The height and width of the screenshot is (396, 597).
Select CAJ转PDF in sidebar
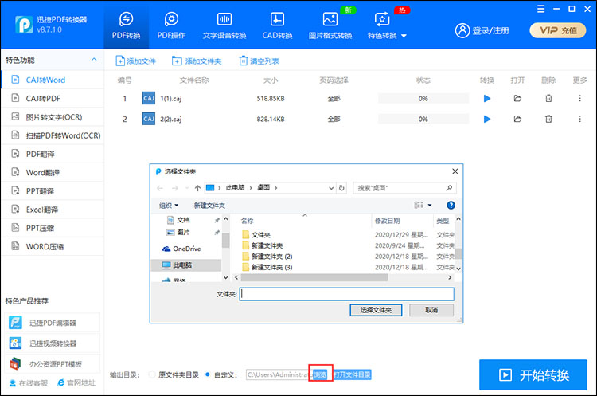point(53,98)
